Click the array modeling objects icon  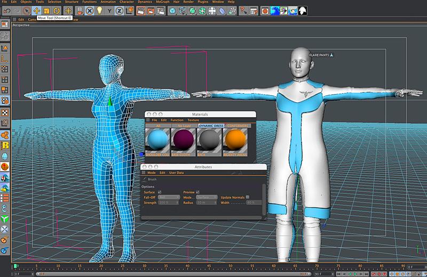pyautogui.click(x=202, y=11)
